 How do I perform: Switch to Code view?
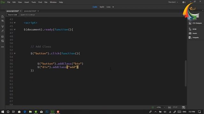tap(95, 7)
